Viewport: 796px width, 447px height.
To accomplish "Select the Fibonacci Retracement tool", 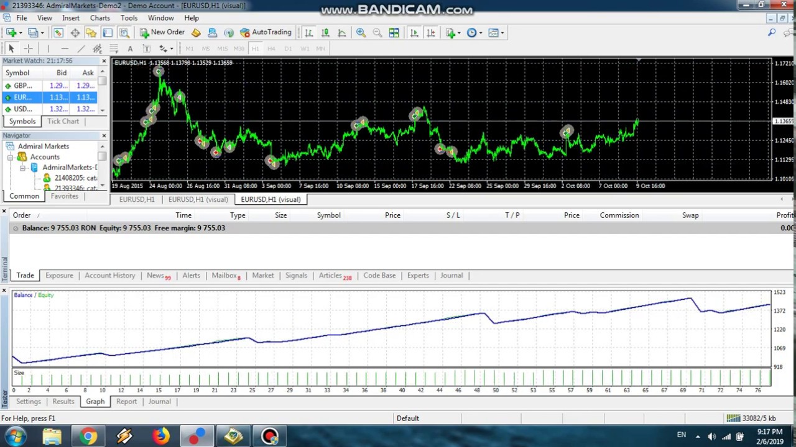I will coord(113,48).
